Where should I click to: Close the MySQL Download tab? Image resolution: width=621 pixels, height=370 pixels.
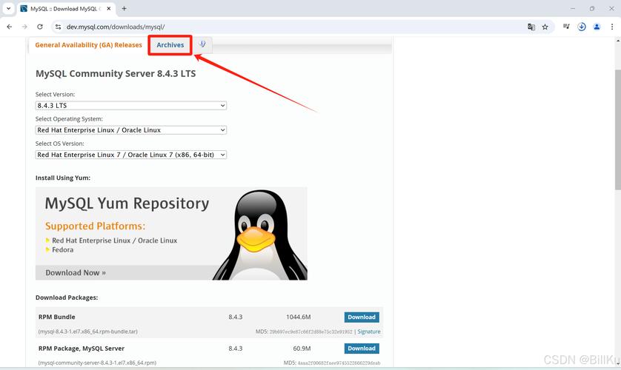pos(109,8)
